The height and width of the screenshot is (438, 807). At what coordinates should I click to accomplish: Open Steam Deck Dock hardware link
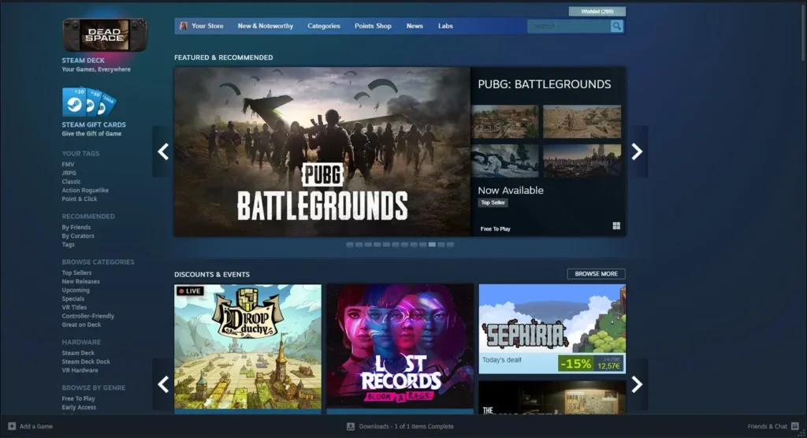pos(86,362)
